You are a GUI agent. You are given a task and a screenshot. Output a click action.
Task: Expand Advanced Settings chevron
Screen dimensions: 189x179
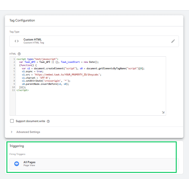11,132
